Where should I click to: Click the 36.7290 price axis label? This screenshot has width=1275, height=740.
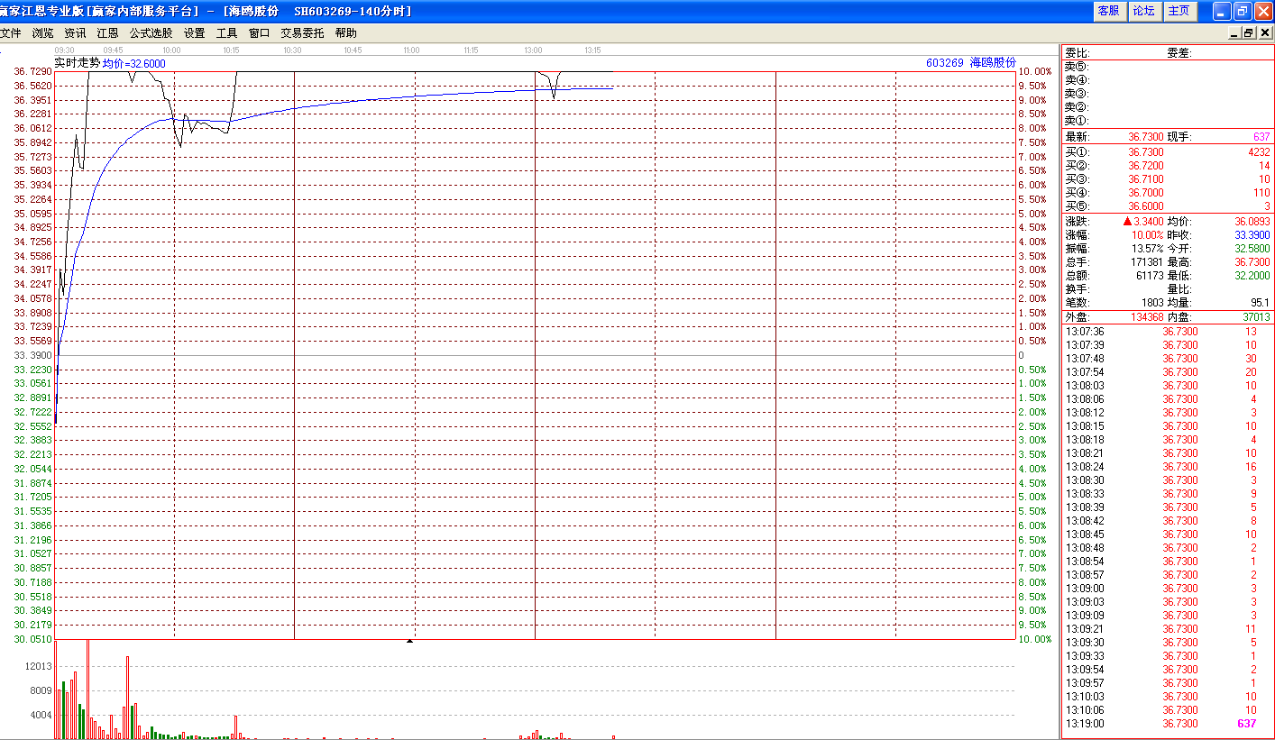pos(32,71)
